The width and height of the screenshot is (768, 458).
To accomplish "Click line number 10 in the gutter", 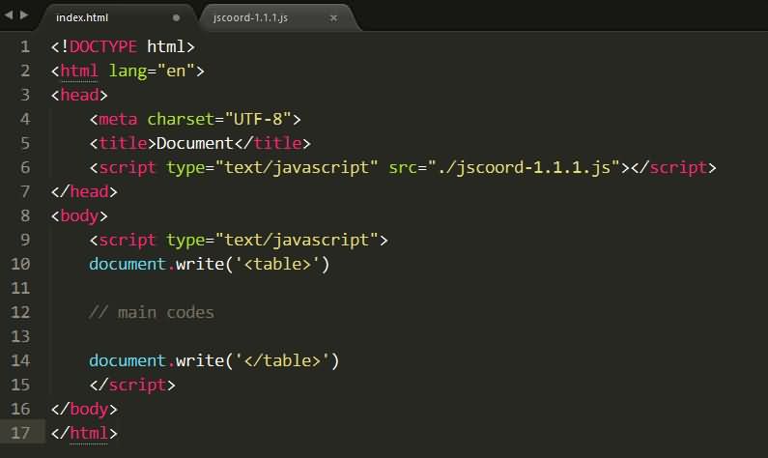I will [x=20, y=264].
